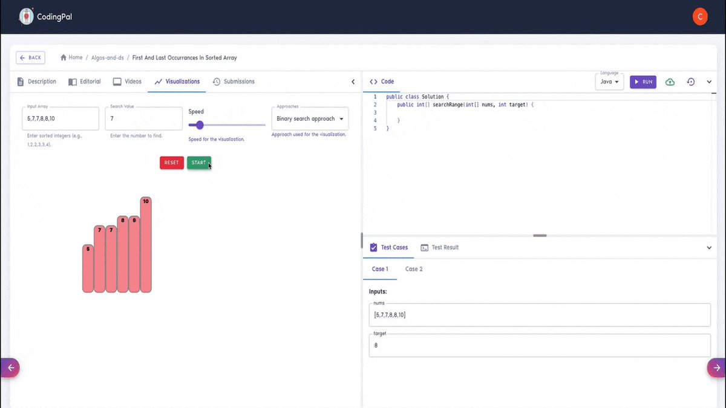Select the Case 1 tab
726x408 pixels.
(380, 269)
